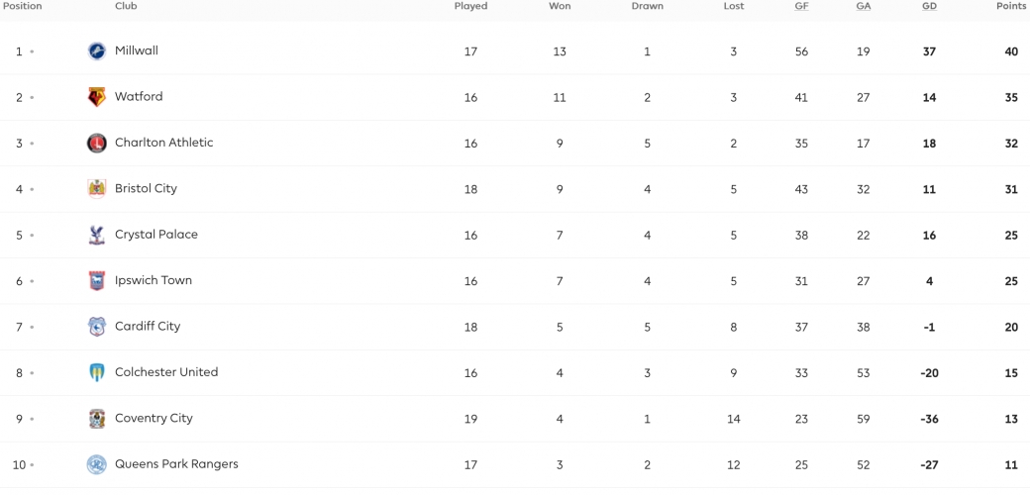Select the Cardiff City bluebird badge
Image resolution: width=1030 pixels, height=495 pixels.
pos(97,327)
